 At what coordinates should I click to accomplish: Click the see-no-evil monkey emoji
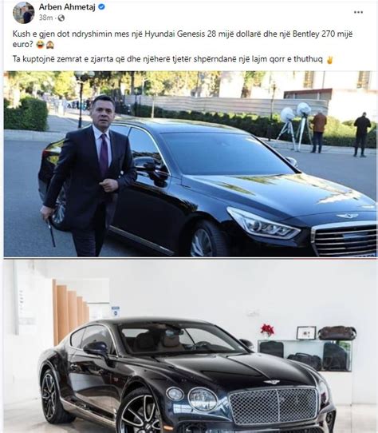(50, 45)
